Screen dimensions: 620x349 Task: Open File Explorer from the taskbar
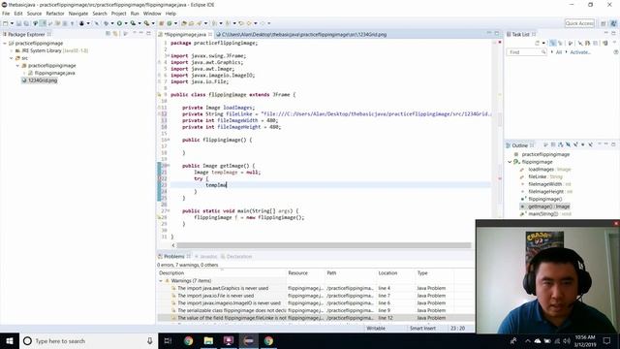[208, 340]
